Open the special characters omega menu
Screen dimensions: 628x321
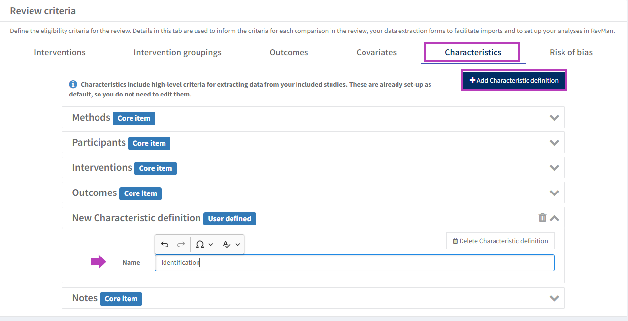(x=203, y=244)
